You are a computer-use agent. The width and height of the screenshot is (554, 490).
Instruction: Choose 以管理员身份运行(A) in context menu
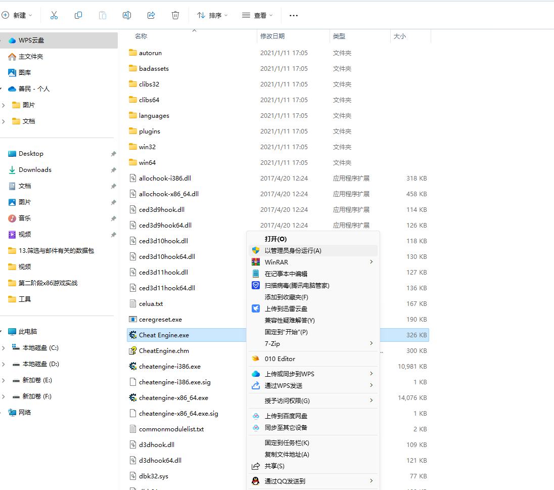313,251
